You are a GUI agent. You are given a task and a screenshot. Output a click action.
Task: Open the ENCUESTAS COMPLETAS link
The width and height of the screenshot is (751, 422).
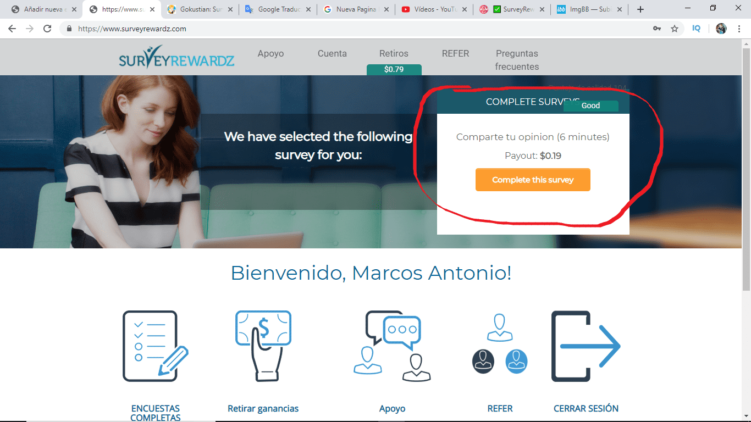pyautogui.click(x=156, y=413)
